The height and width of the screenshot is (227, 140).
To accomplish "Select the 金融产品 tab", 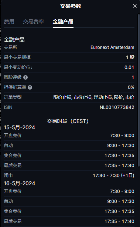I will pos(63,21).
